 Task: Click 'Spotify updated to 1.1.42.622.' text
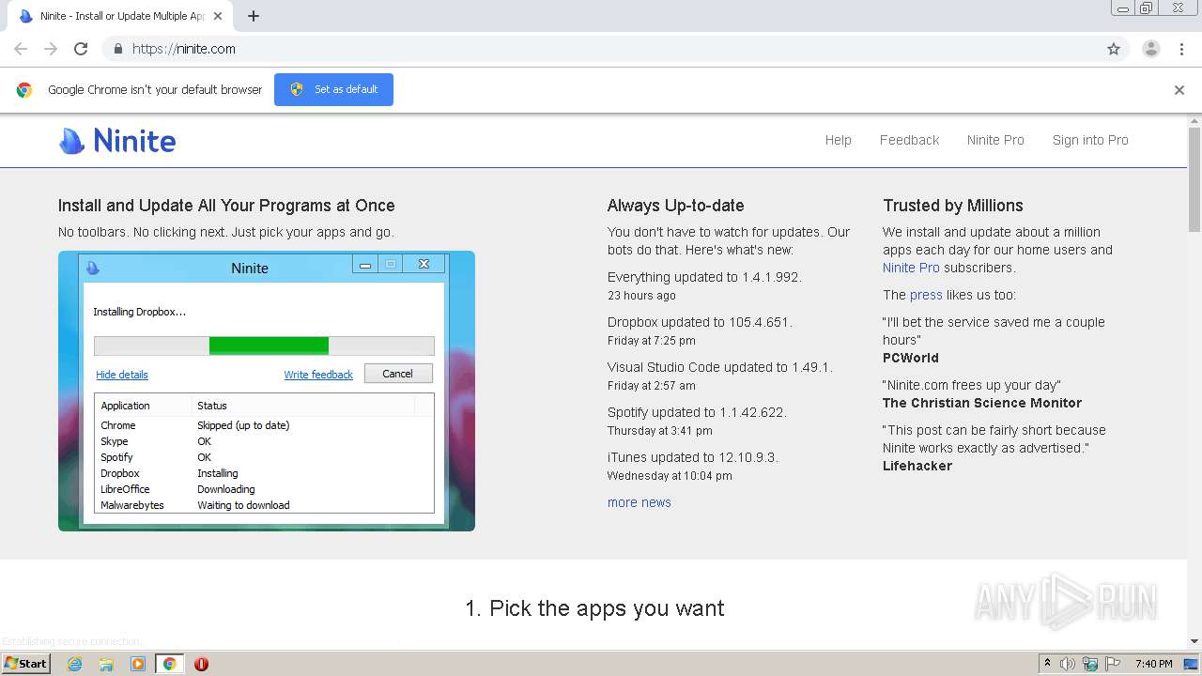tap(697, 412)
